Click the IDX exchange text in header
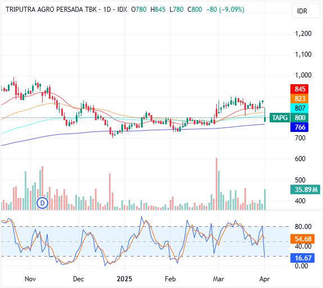 coord(122,10)
